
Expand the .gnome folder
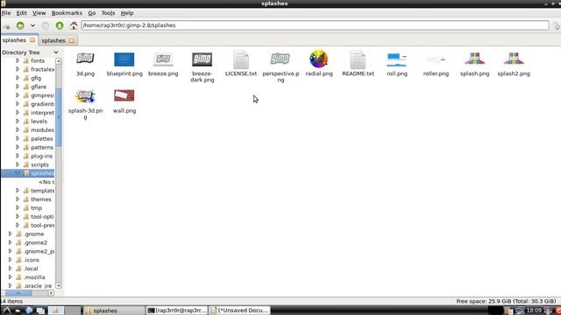11,234
